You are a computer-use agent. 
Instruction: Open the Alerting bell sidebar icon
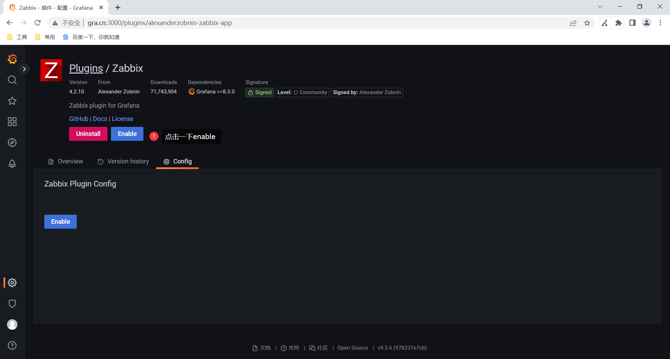[x=12, y=163]
